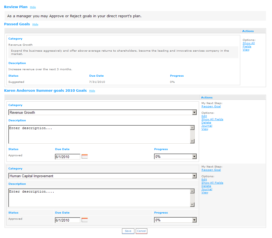Screen dimensions: 272x238
Task: Save the goal changes
Action: (128, 231)
